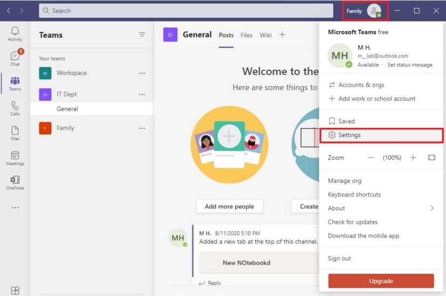The image size is (446, 296).
Task: Open more options for Workspace team
Action: (142, 73)
